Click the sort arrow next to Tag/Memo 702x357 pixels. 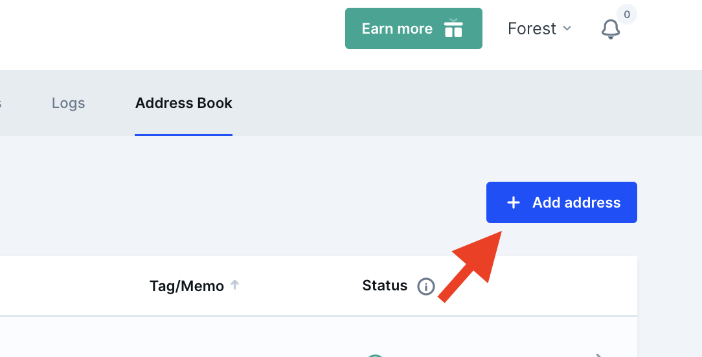[x=234, y=285]
